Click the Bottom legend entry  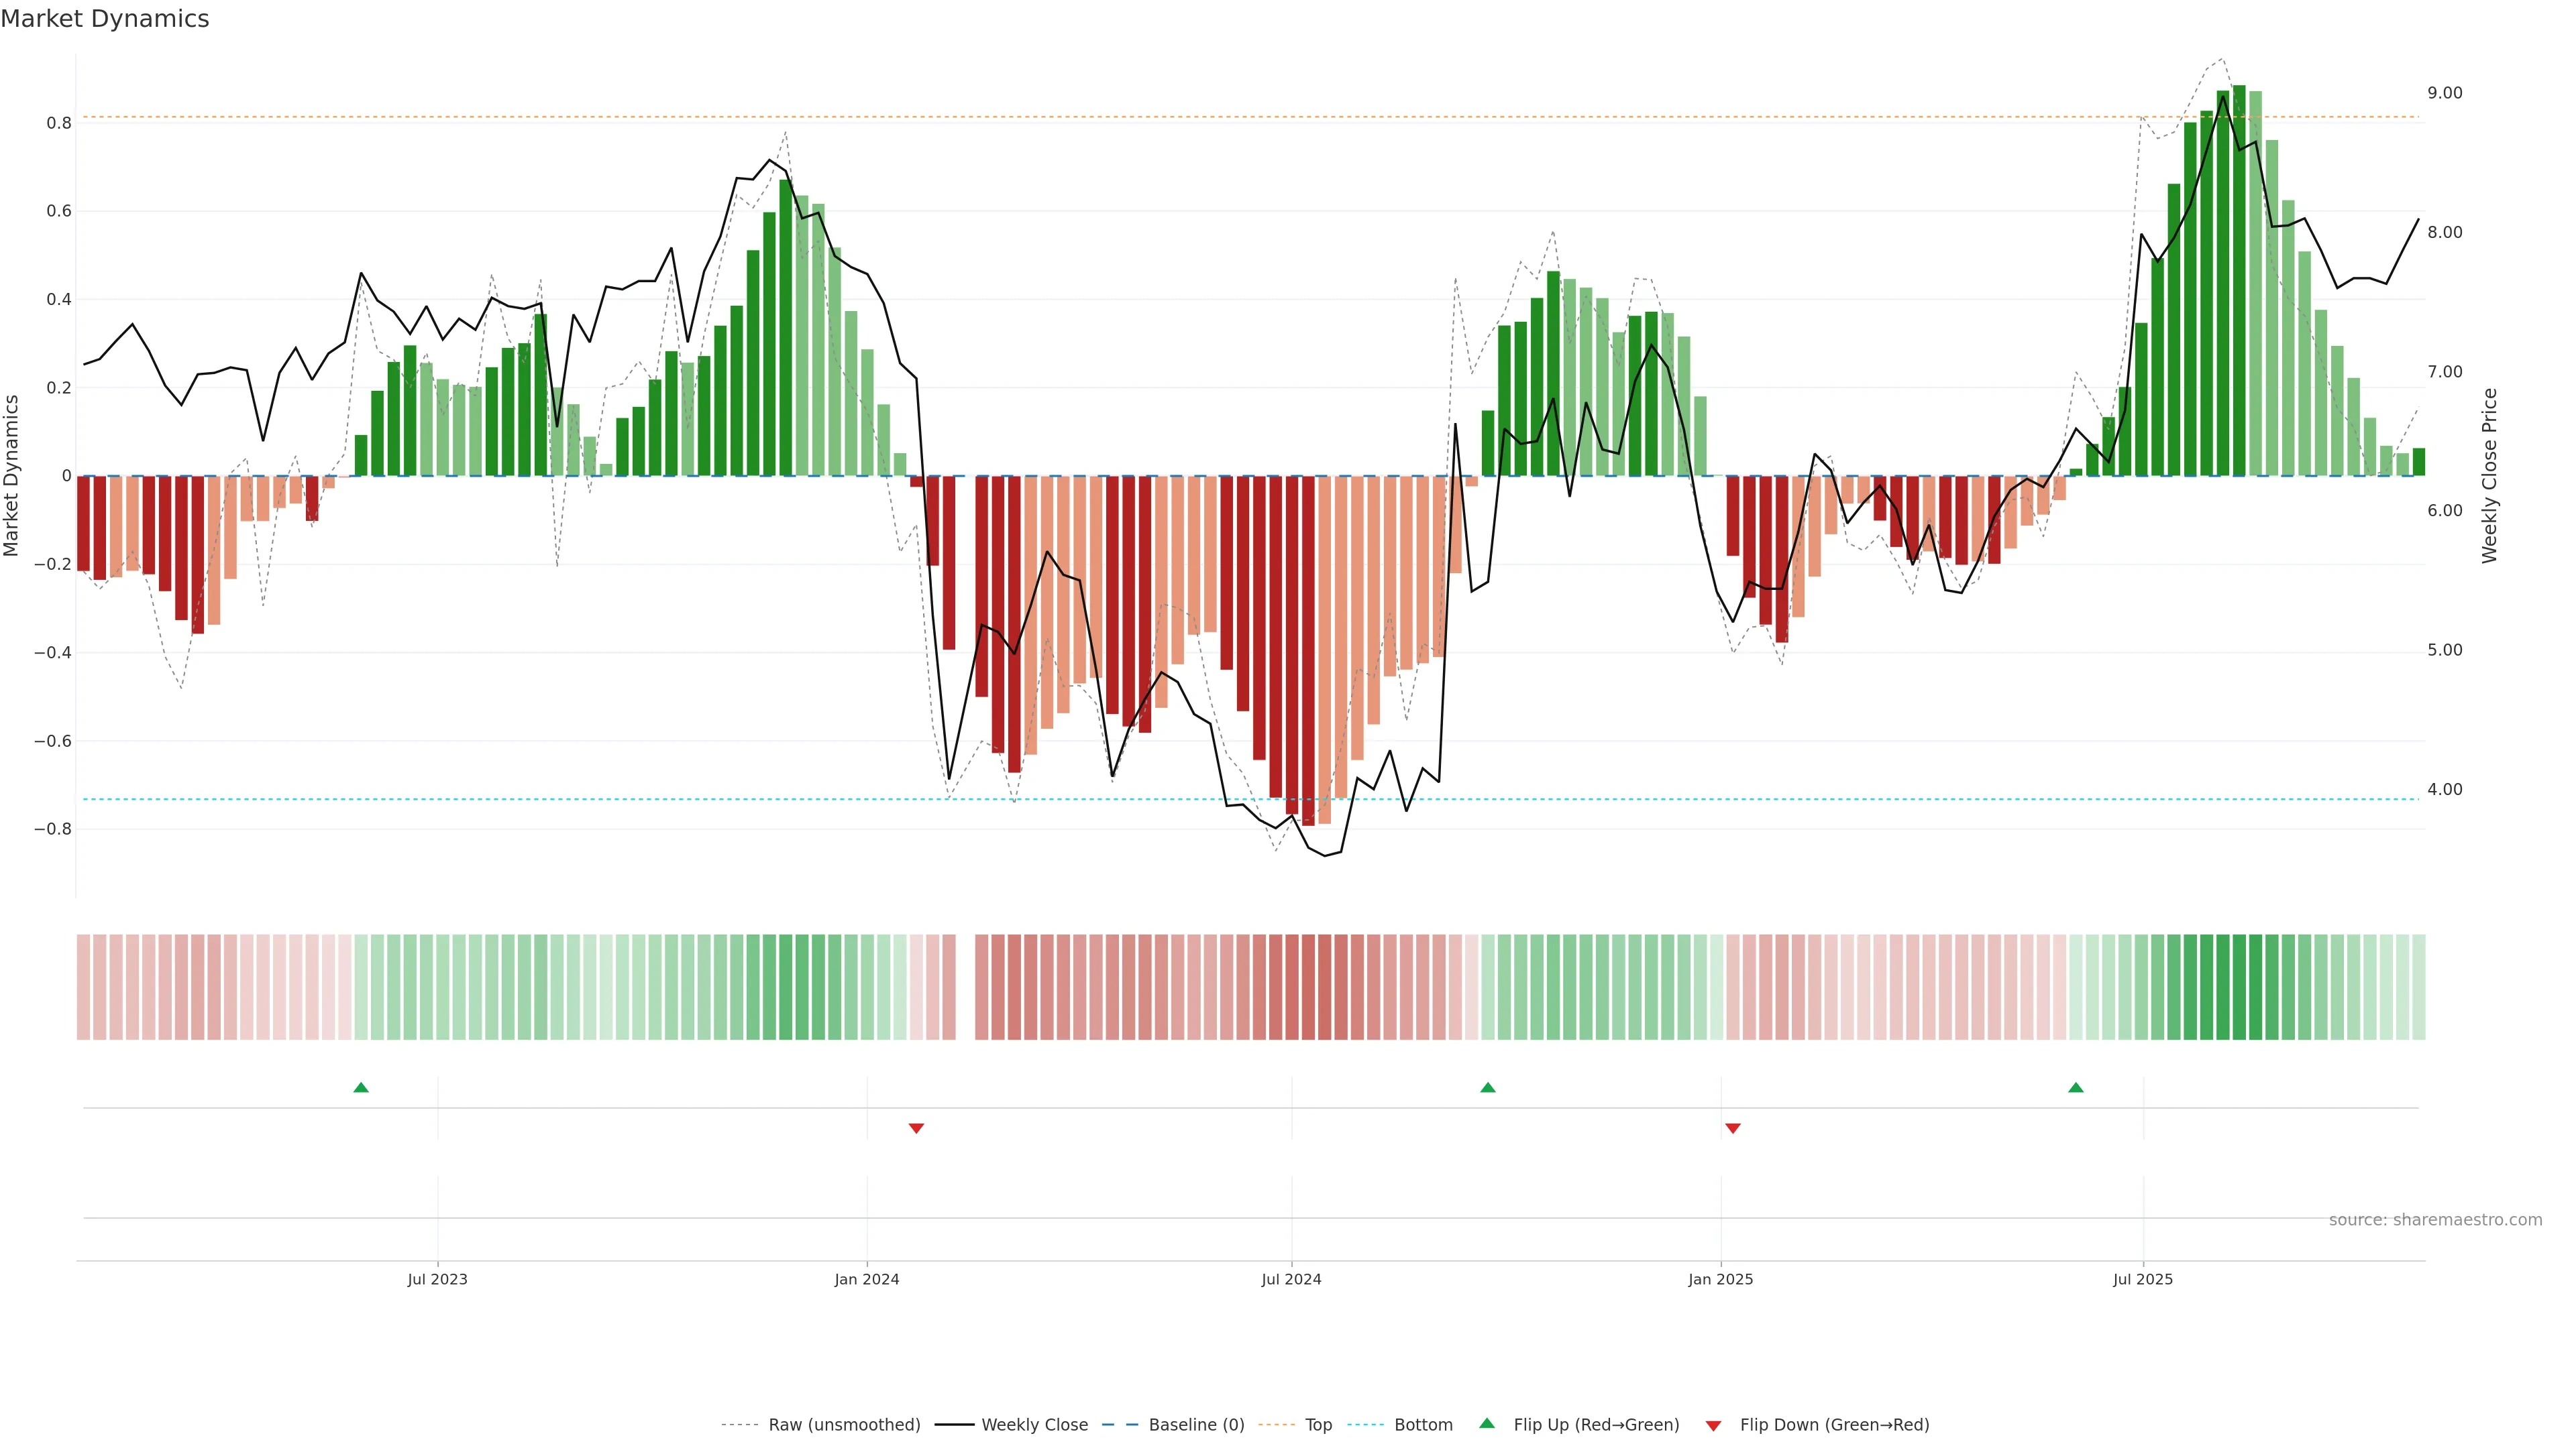[1423, 1424]
